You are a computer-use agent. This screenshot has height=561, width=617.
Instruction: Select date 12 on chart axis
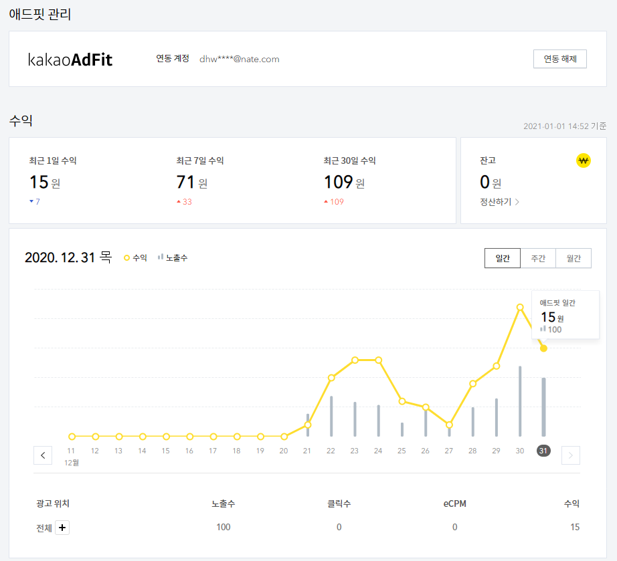pyautogui.click(x=95, y=451)
